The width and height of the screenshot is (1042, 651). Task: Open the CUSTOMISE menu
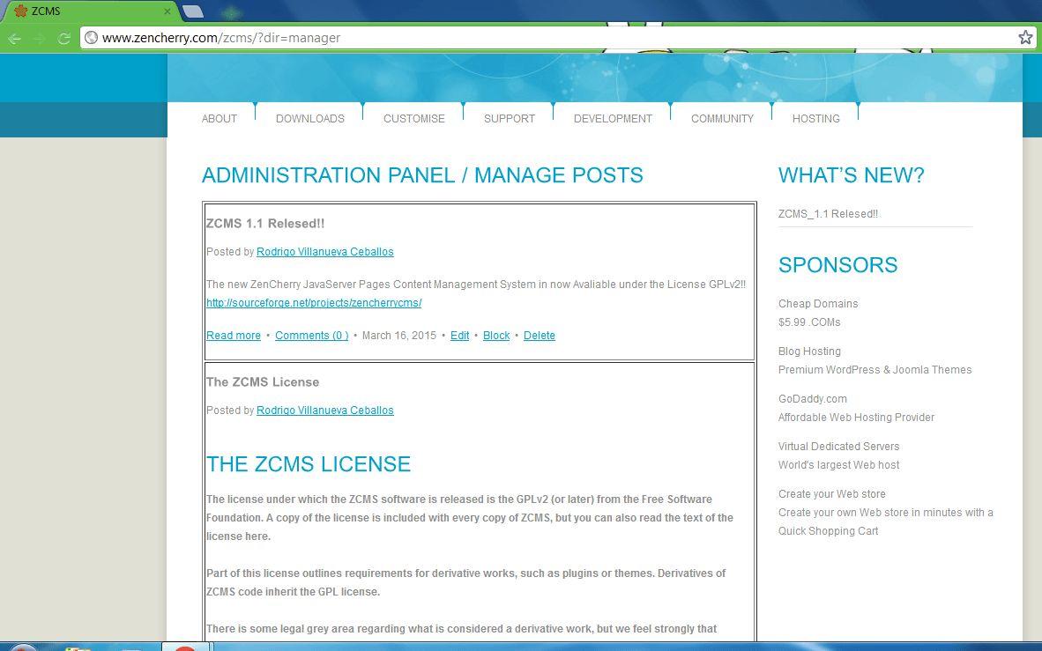414,119
